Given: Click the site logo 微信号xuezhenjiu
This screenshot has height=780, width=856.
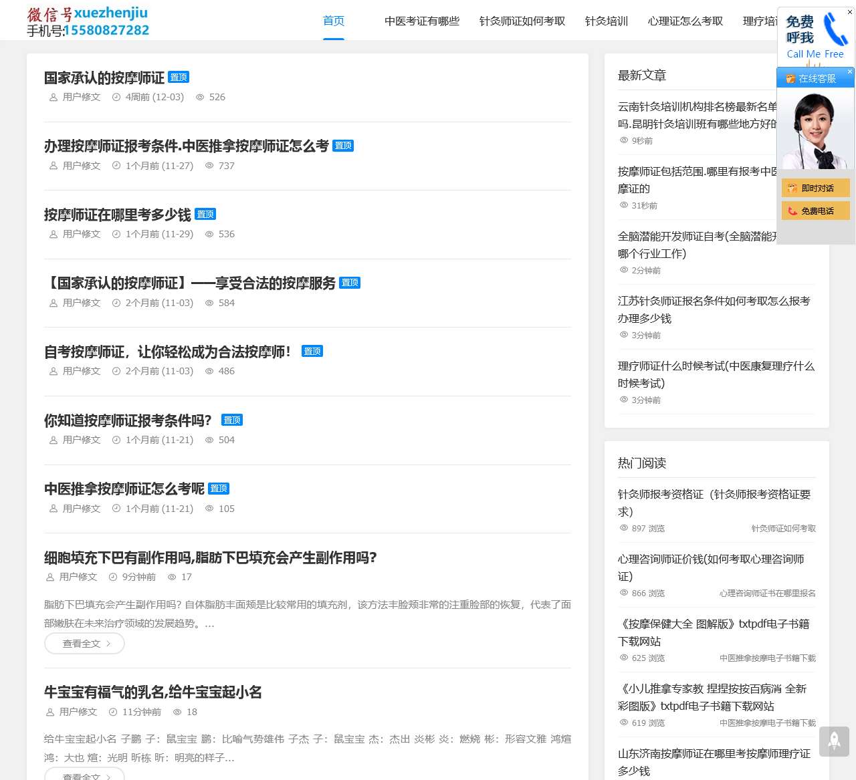Looking at the screenshot, I should pos(88,21).
